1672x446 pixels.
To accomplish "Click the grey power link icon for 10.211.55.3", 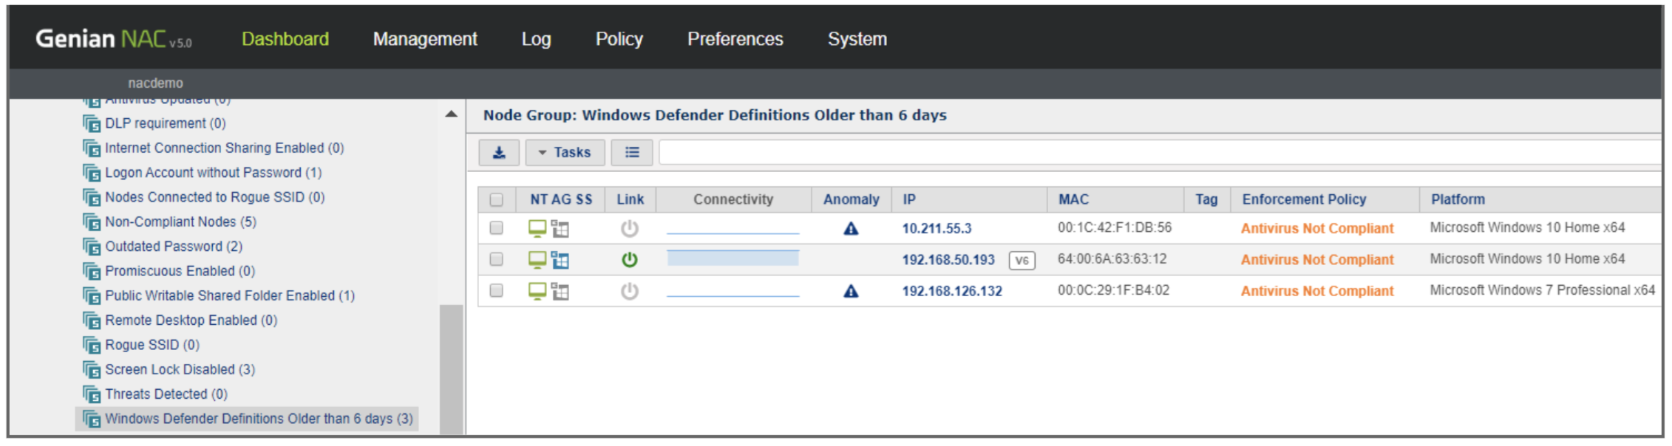I will point(629,229).
